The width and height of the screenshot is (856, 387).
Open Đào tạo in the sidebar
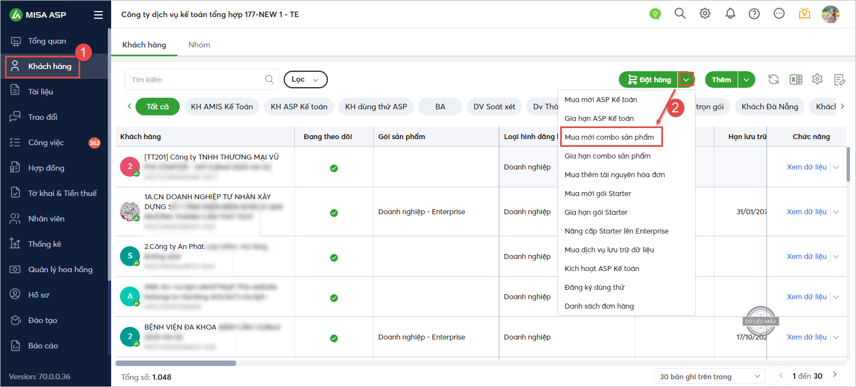(43, 320)
